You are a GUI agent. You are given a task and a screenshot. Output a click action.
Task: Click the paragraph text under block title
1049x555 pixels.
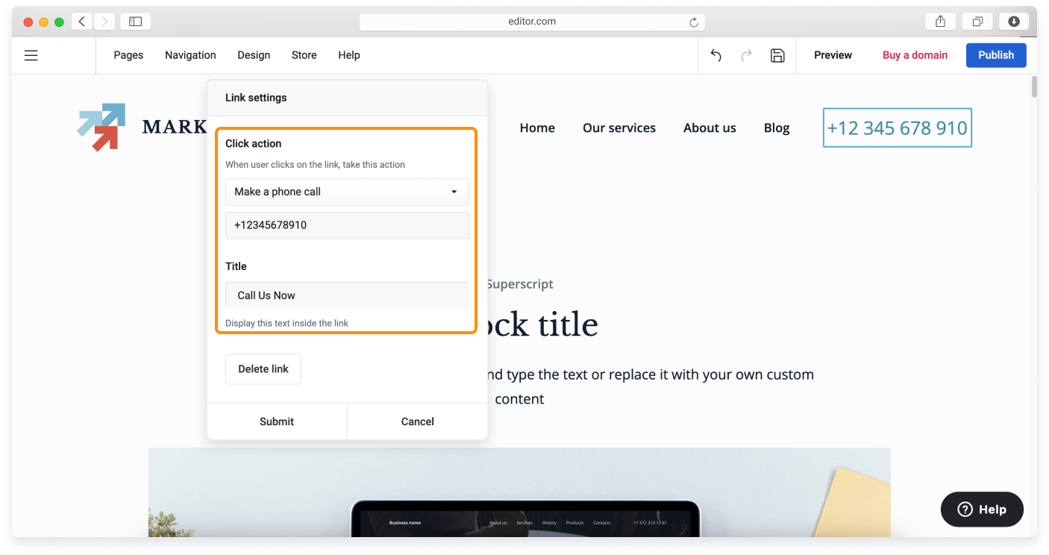click(649, 386)
